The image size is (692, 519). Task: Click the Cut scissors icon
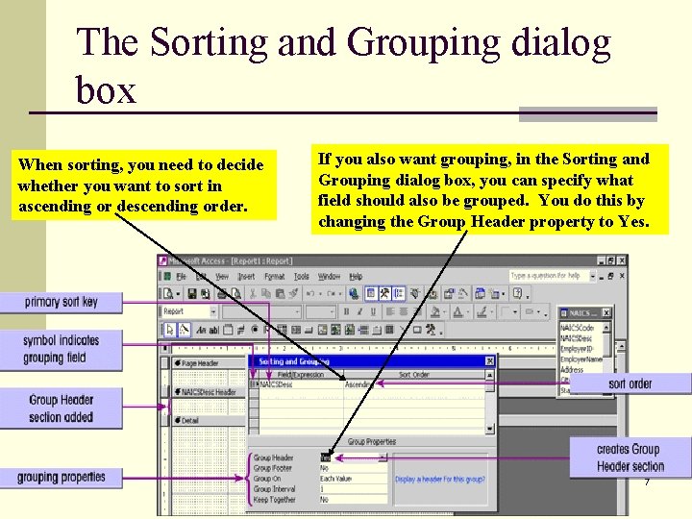click(253, 293)
